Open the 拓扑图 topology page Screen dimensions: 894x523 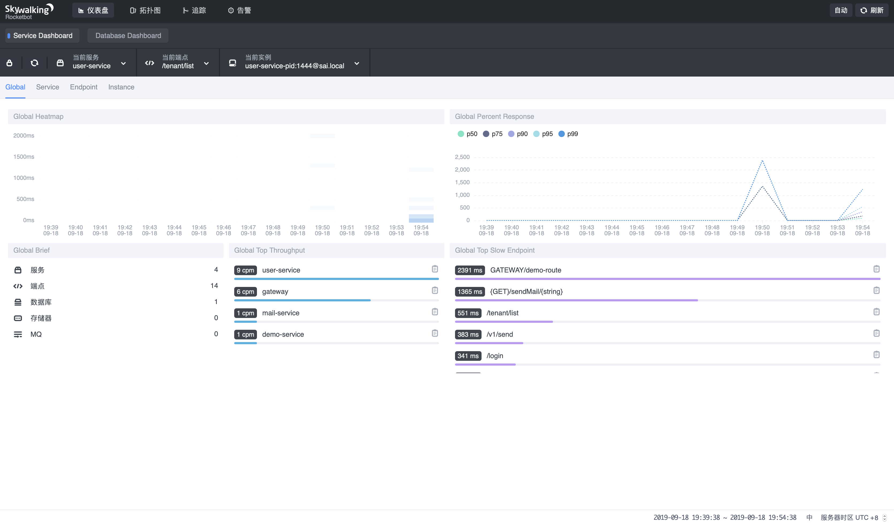pyautogui.click(x=145, y=10)
